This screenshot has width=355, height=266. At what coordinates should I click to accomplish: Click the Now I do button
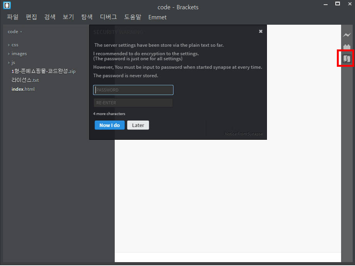click(x=110, y=125)
